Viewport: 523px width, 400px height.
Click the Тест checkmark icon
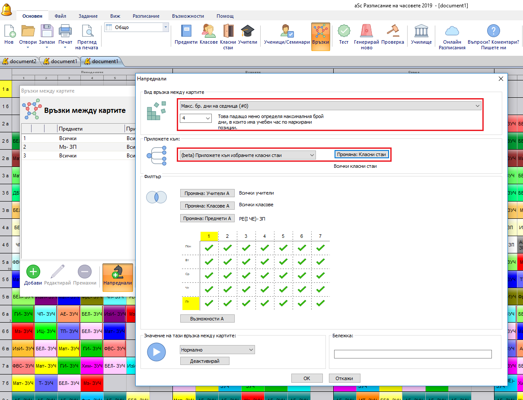coord(344,32)
